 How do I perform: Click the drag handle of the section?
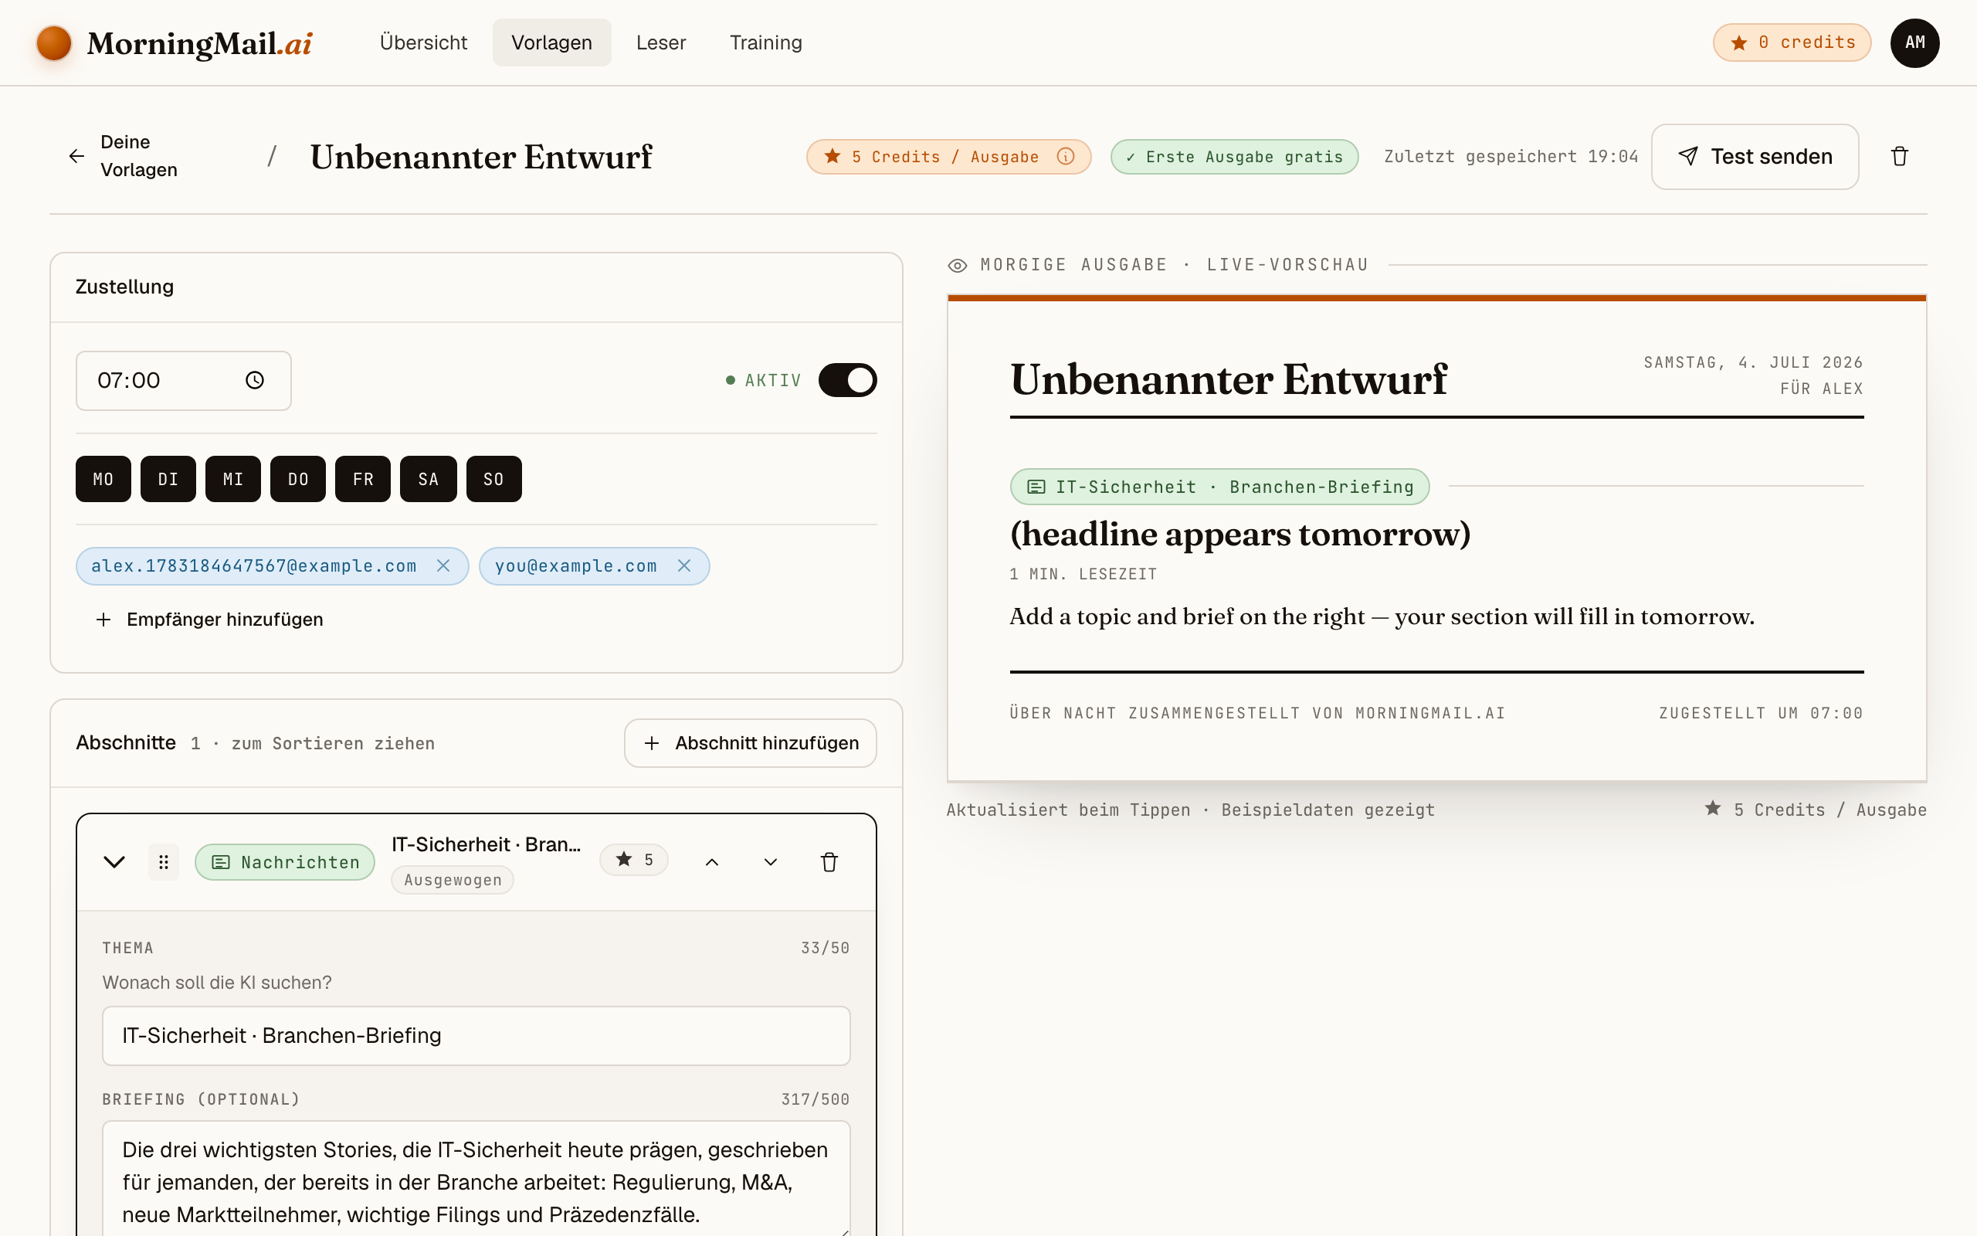[164, 861]
